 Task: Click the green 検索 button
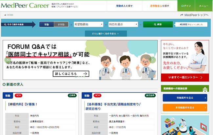[158, 24]
